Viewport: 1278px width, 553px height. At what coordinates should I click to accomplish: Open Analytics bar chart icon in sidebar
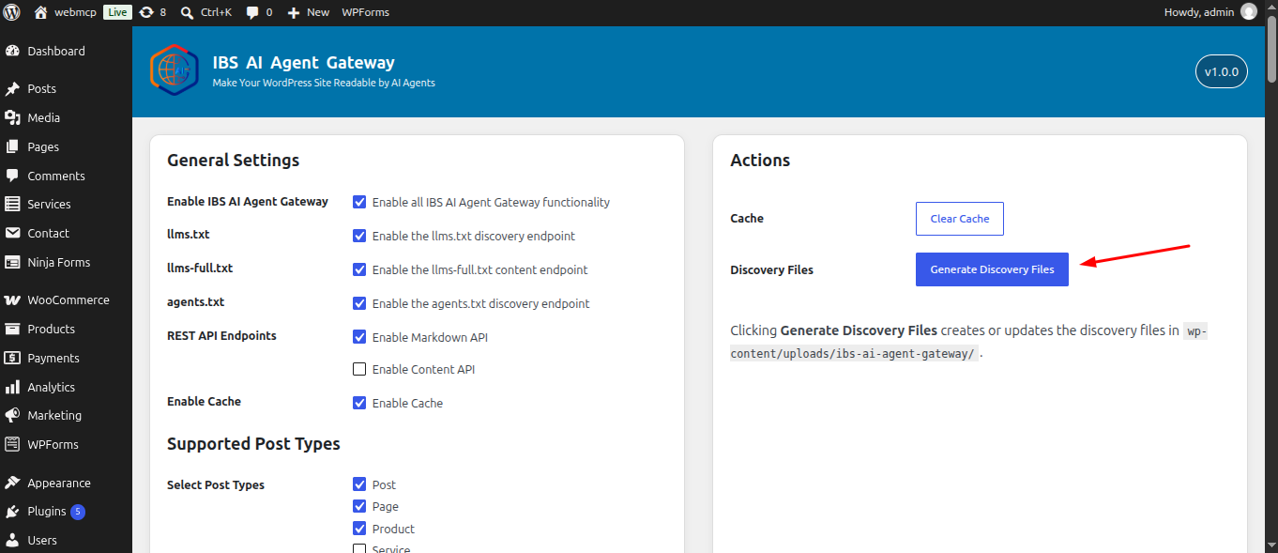pos(12,387)
